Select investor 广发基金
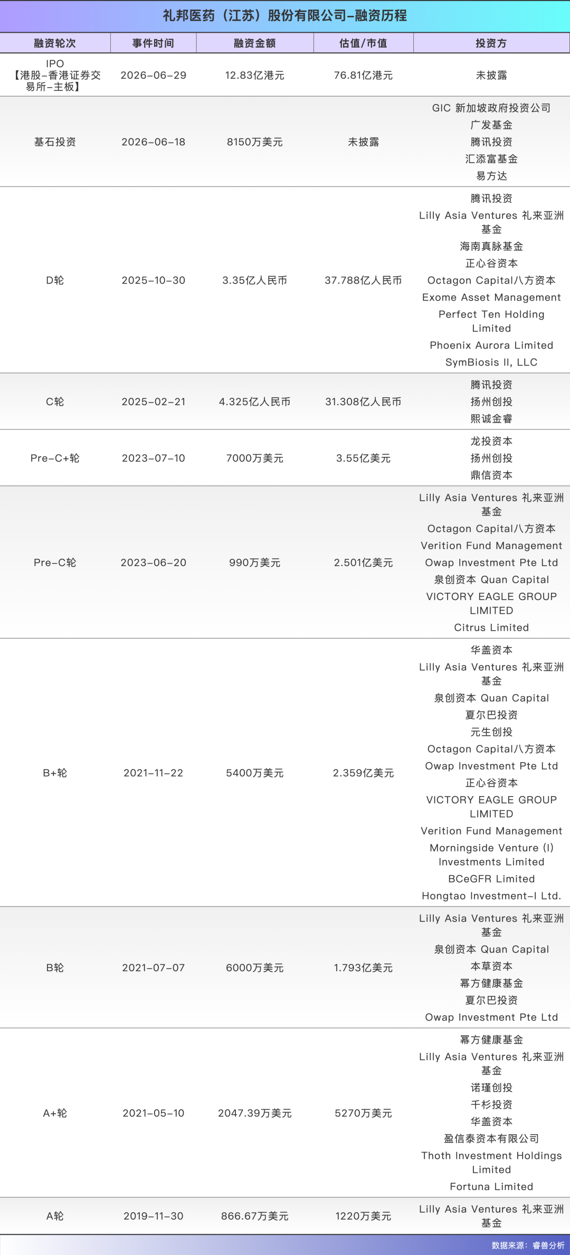 (x=491, y=125)
